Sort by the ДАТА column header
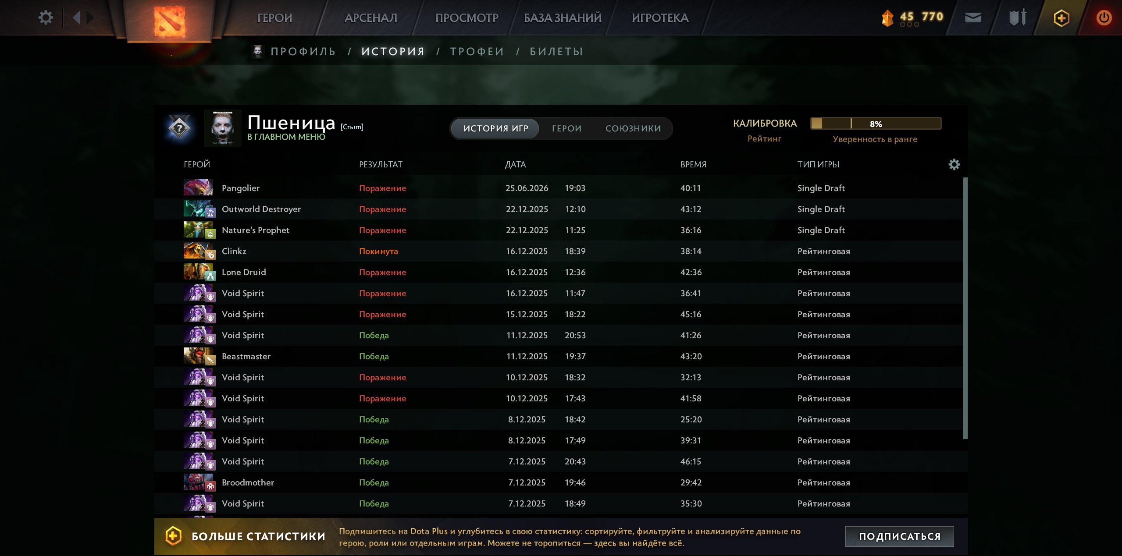Screen dimensions: 1122x556 515,164
